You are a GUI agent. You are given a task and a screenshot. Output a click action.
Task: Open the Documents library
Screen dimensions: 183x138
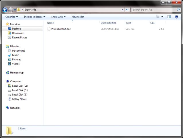click(18, 51)
